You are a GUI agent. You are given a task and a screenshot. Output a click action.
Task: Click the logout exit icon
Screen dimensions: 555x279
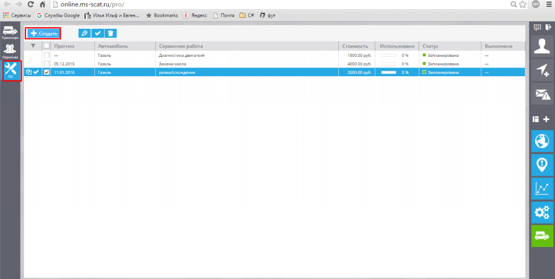click(x=548, y=27)
